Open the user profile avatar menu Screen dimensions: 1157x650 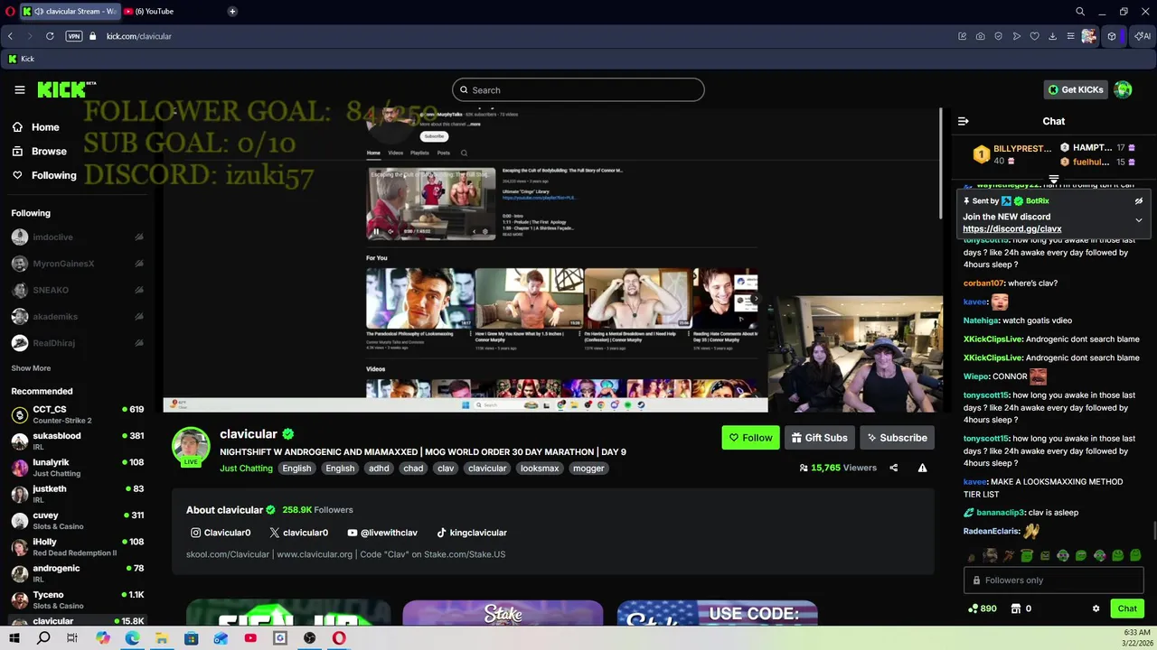click(x=1123, y=89)
